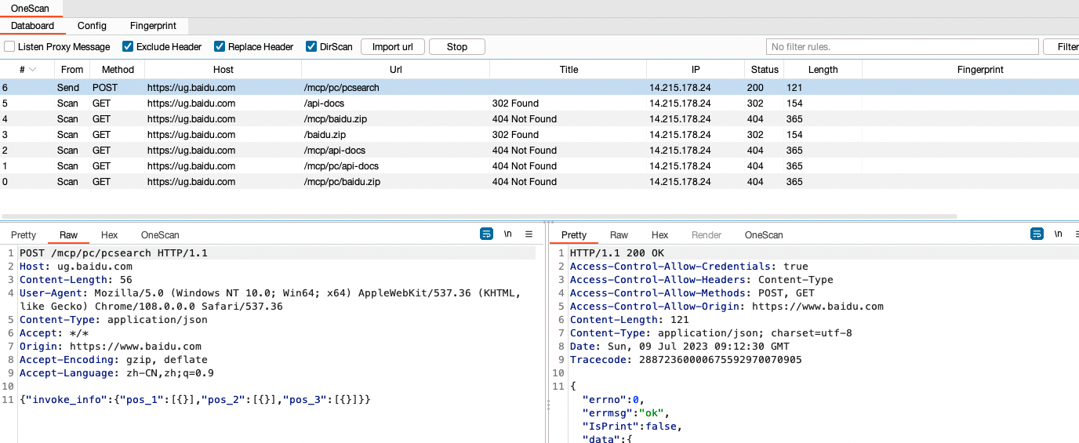This screenshot has width=1079, height=443.
Task: Select the Render tab in response panel
Action: 707,234
